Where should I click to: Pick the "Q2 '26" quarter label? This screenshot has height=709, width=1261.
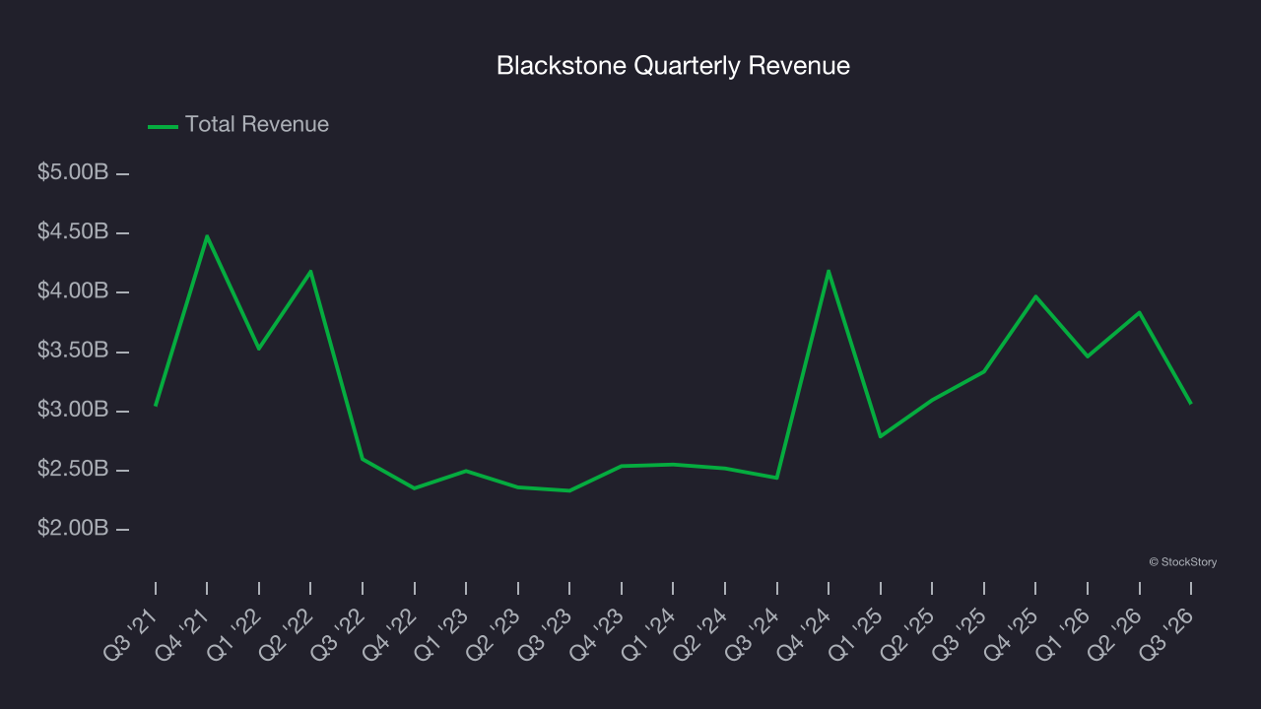click(1115, 633)
